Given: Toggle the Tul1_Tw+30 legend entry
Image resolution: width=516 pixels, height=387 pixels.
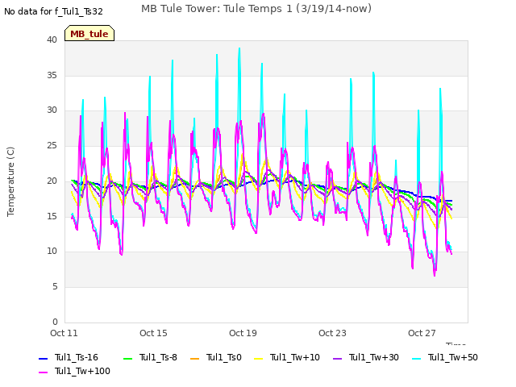Looking at the screenshot, I should tap(366, 357).
